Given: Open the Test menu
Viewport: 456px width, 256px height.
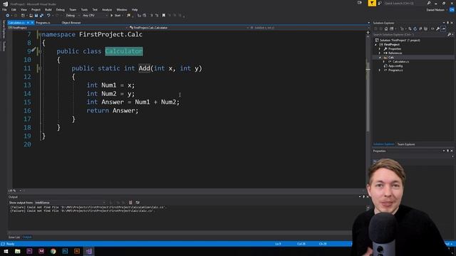Looking at the screenshot, I should click(x=95, y=9).
